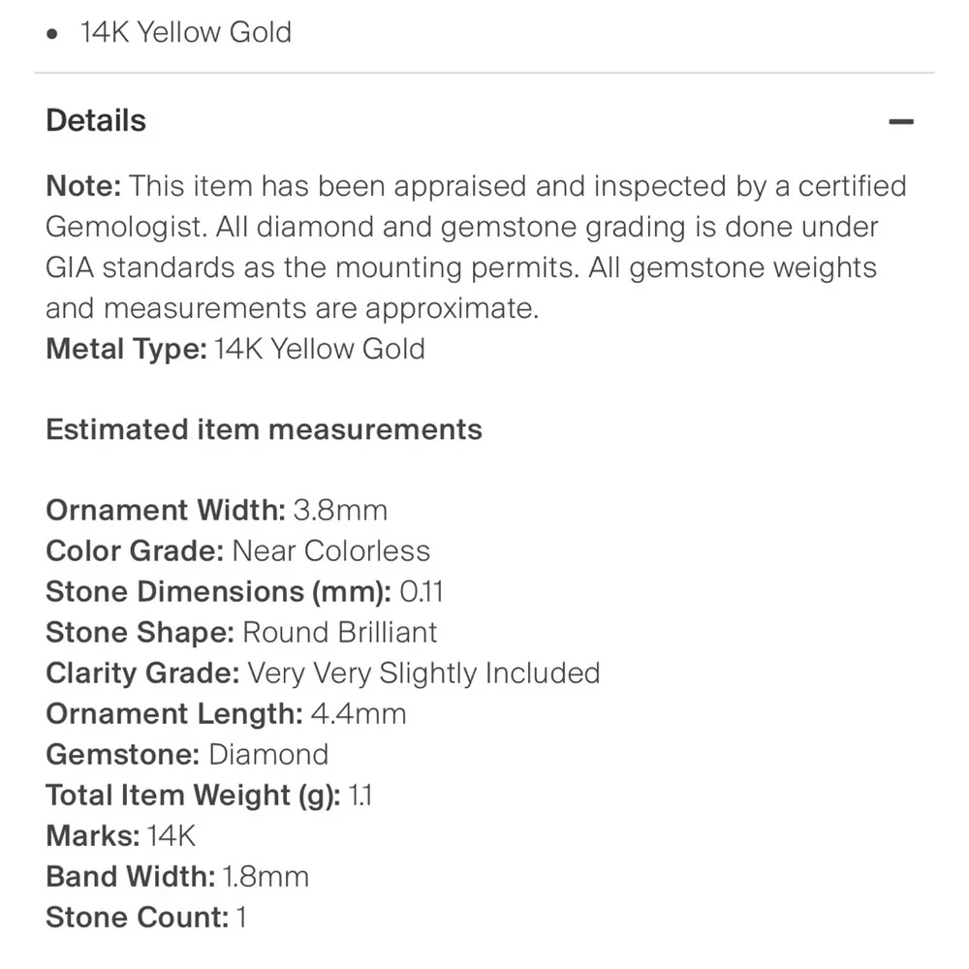969x969 pixels.
Task: Click the Band Width 1.8mm line
Action: tap(177, 876)
